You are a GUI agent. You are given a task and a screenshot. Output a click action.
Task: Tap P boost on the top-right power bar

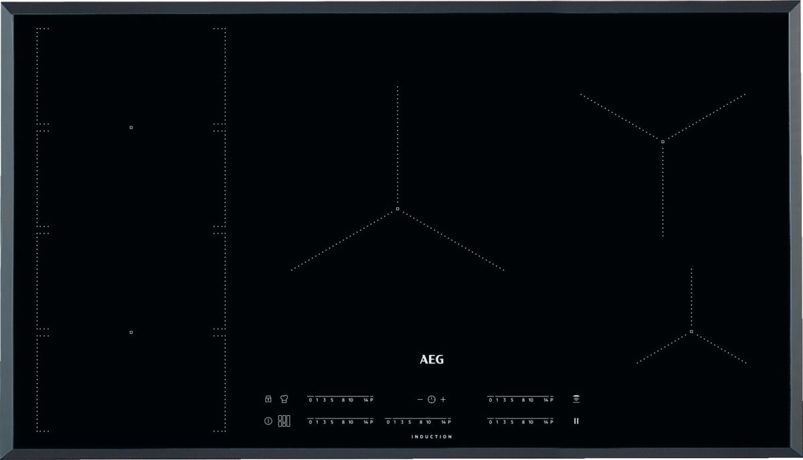552,399
